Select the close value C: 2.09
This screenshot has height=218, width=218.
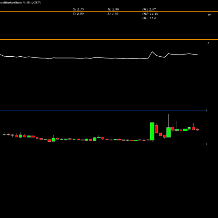[78, 14]
